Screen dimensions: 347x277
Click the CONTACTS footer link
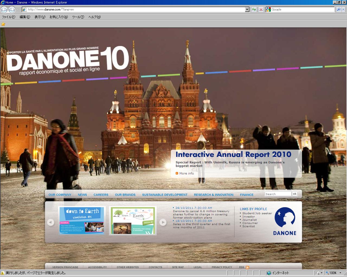155,267
